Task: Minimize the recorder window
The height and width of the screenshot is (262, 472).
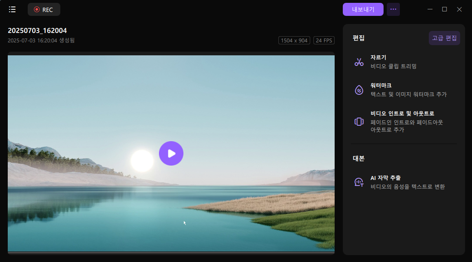Action: (430, 9)
